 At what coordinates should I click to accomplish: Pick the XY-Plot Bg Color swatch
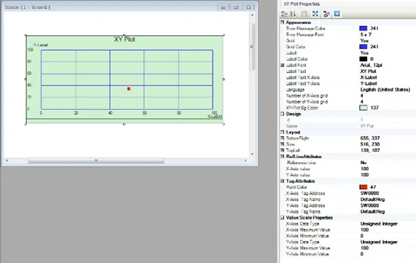(363, 108)
